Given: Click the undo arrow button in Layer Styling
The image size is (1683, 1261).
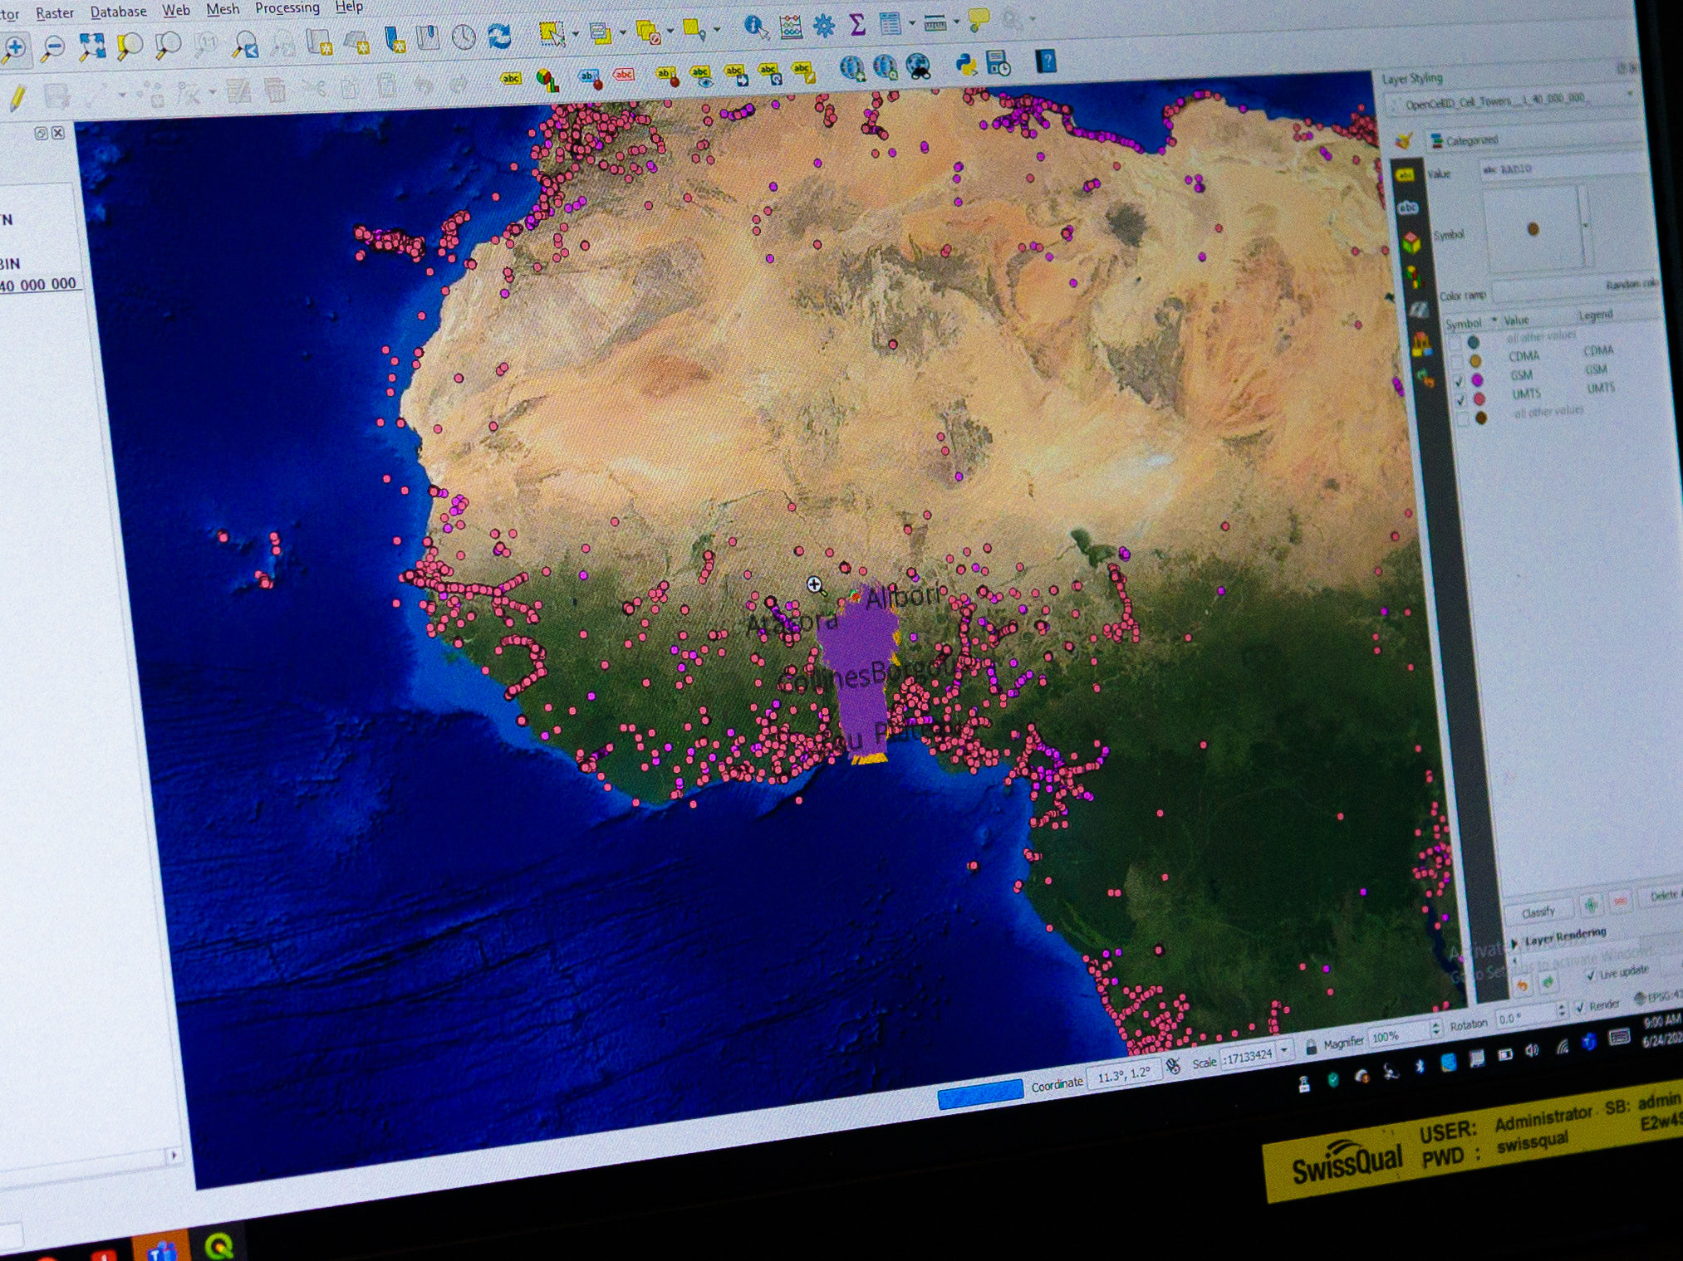Looking at the screenshot, I should [x=1522, y=985].
